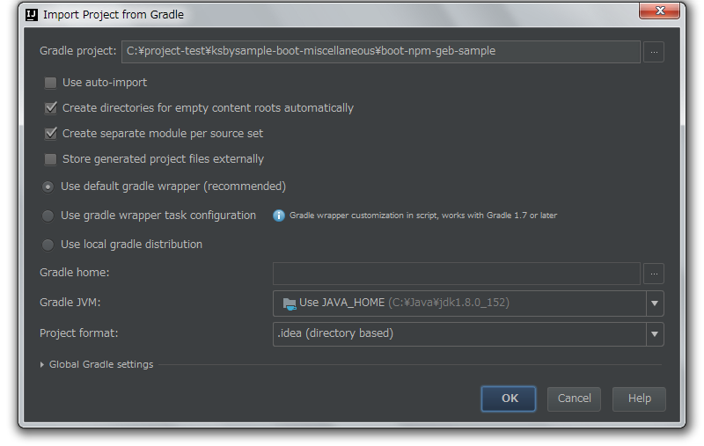
Task: Open the Gradle JVM dropdown arrow
Action: pos(655,303)
